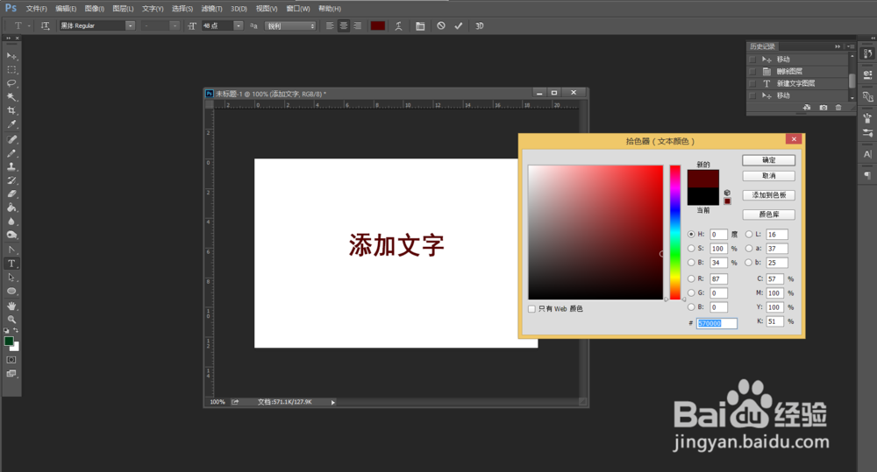Create new snapshot camera icon in History
Image resolution: width=877 pixels, height=472 pixels.
pos(824,107)
